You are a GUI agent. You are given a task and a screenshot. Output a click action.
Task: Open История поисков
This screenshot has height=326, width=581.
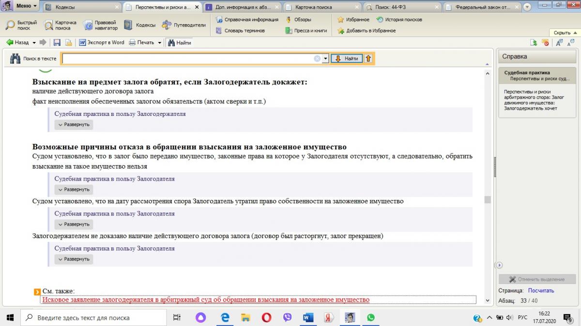399,20
